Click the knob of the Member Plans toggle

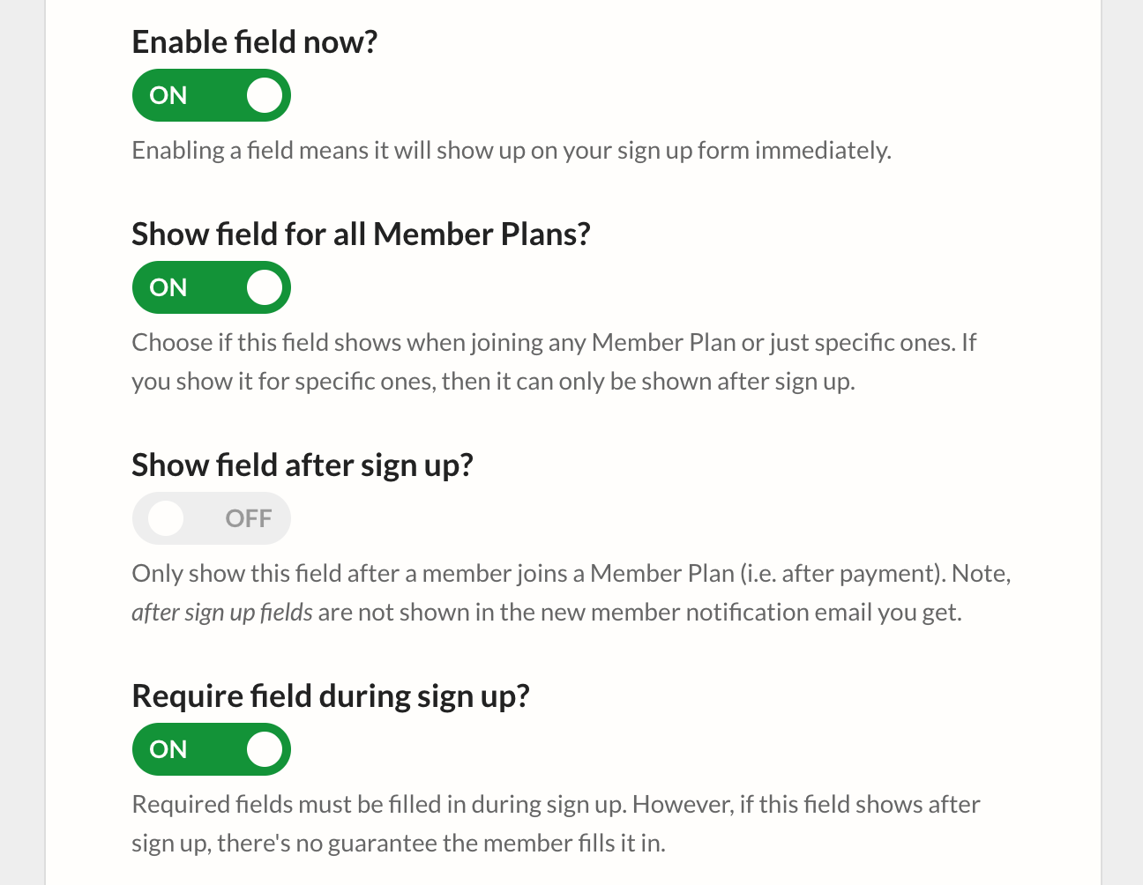(x=264, y=287)
